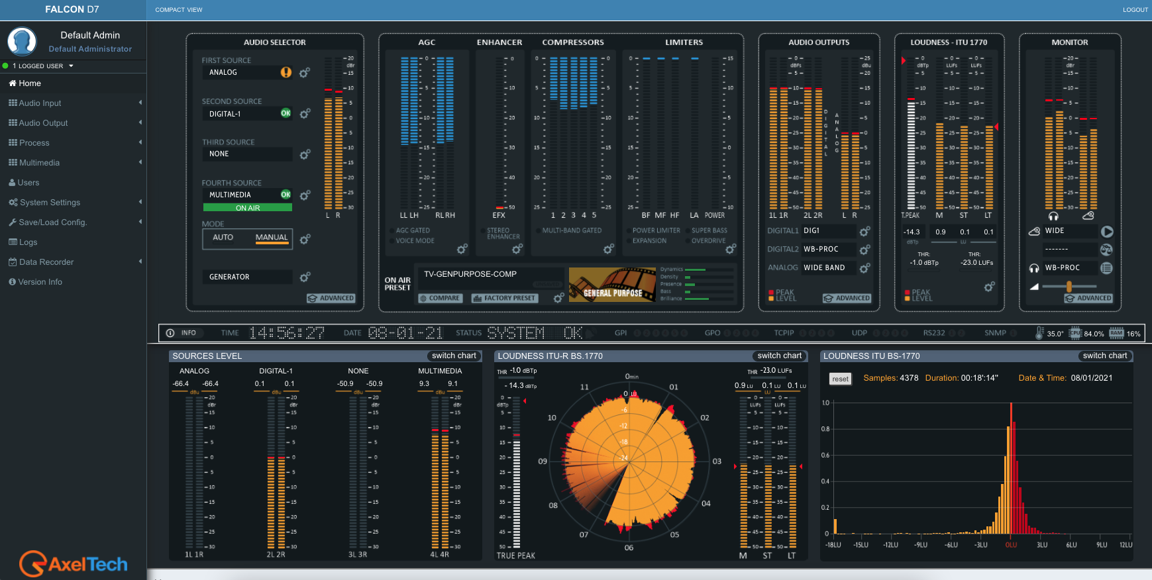Click the monitor play button next to WIDE
The image size is (1152, 580).
click(x=1106, y=231)
